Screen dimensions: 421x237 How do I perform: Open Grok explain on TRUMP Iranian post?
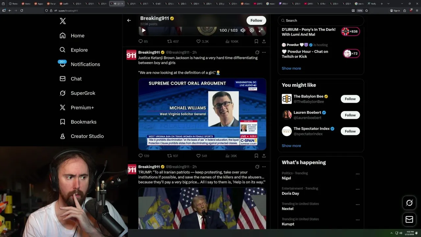(257, 167)
